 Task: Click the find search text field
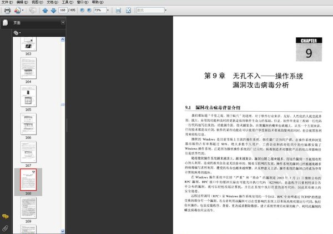coord(150,10)
